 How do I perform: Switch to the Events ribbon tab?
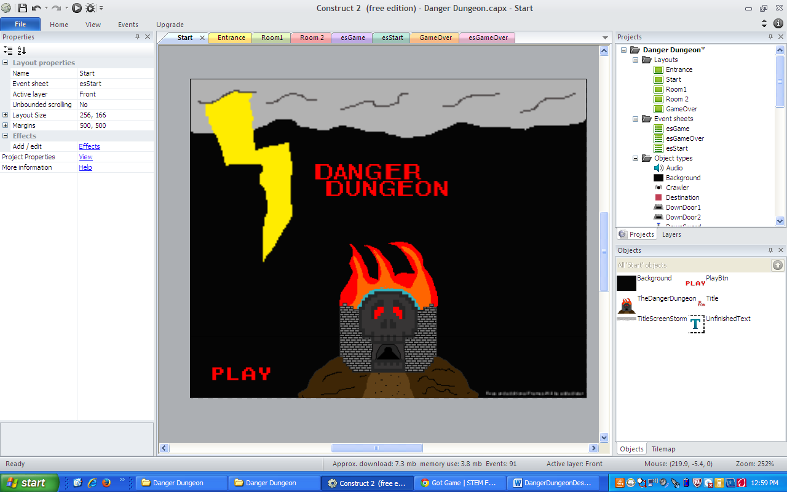pos(128,25)
